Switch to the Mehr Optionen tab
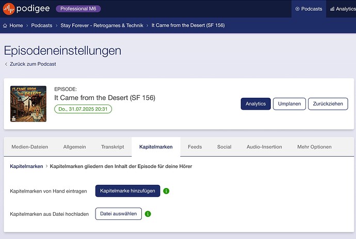The image size is (356, 239). pyautogui.click(x=314, y=147)
